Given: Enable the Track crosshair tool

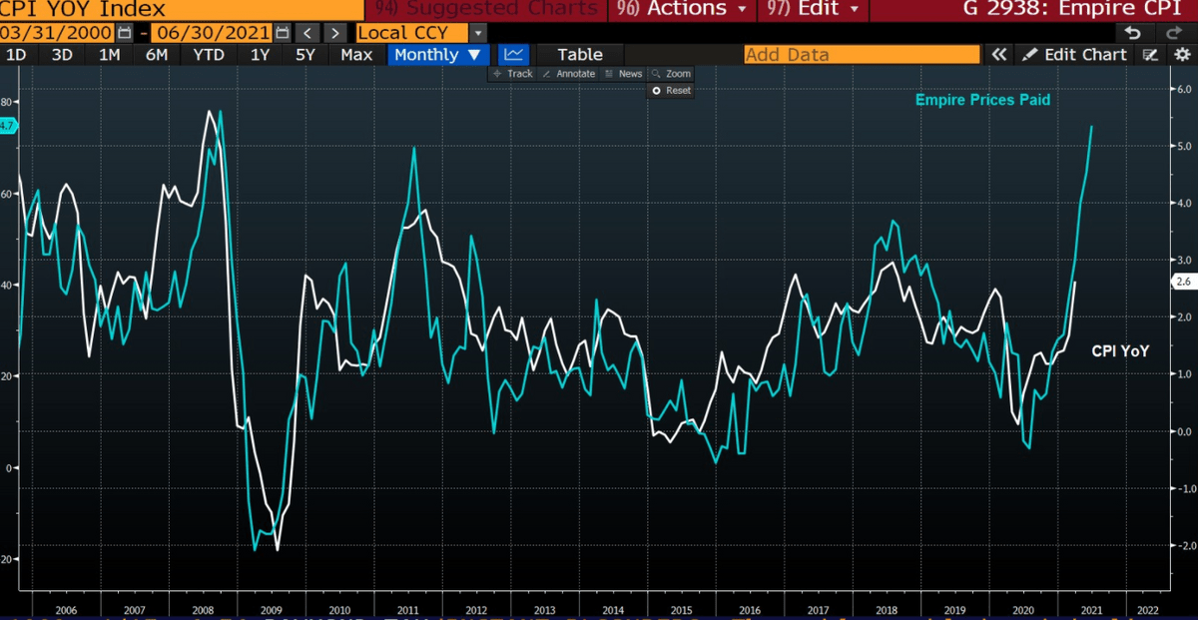Looking at the screenshot, I should pyautogui.click(x=513, y=74).
